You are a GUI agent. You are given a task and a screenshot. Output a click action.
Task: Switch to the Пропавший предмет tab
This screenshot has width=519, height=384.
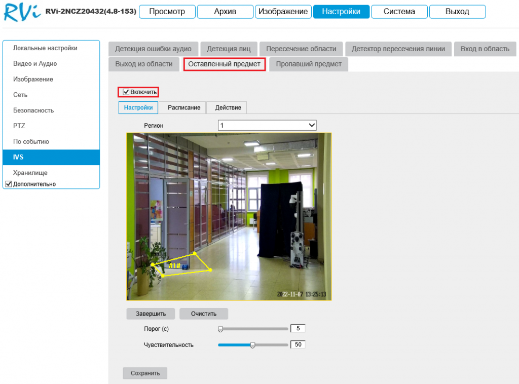(309, 64)
